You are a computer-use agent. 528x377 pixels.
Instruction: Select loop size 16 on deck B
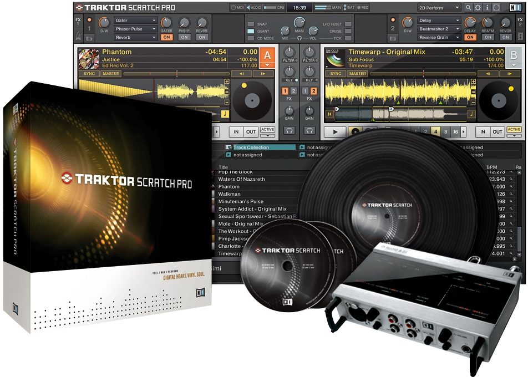click(455, 131)
